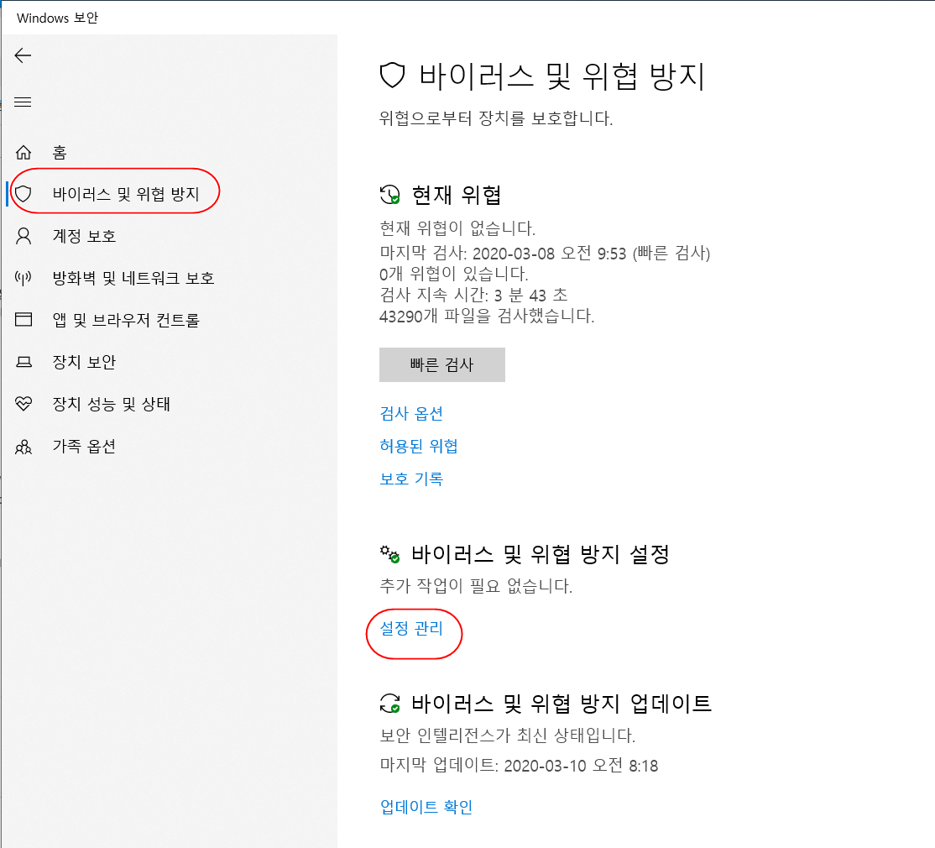Click the antenna icon for firewall protection

[24, 278]
